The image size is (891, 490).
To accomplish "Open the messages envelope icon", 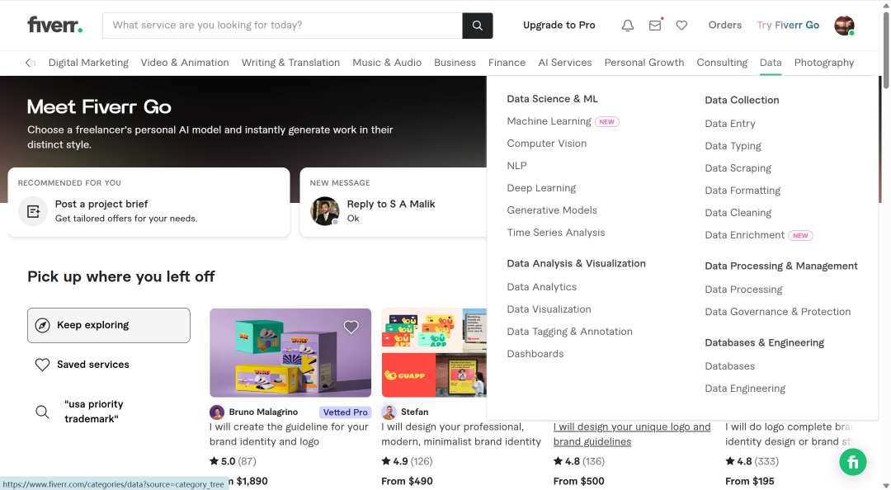I will point(655,26).
